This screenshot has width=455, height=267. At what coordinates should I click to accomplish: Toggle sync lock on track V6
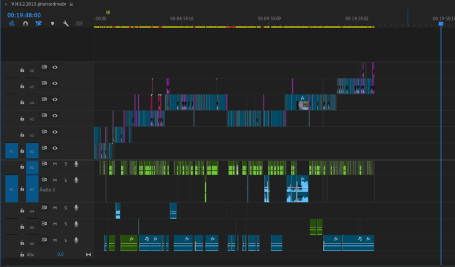[x=44, y=67]
